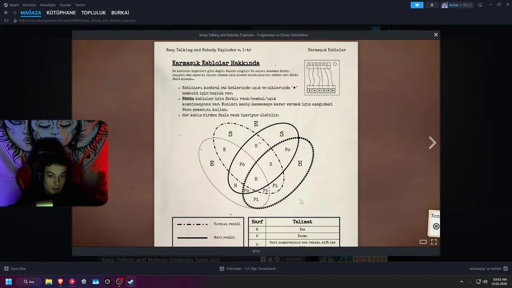Click the 9/14 screenshot counter
Screen dimensions: 512x288
[256, 251]
